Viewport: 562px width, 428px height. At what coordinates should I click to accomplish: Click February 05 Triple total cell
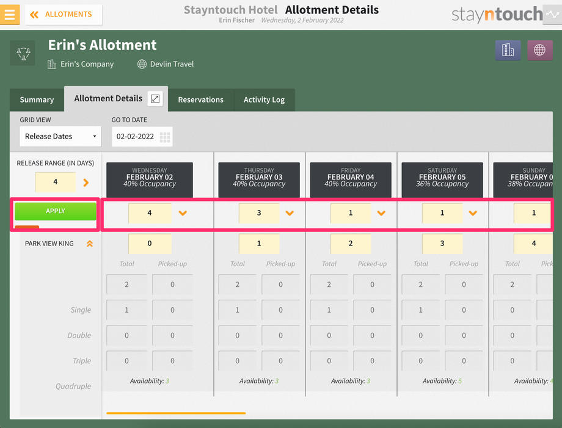421,361
